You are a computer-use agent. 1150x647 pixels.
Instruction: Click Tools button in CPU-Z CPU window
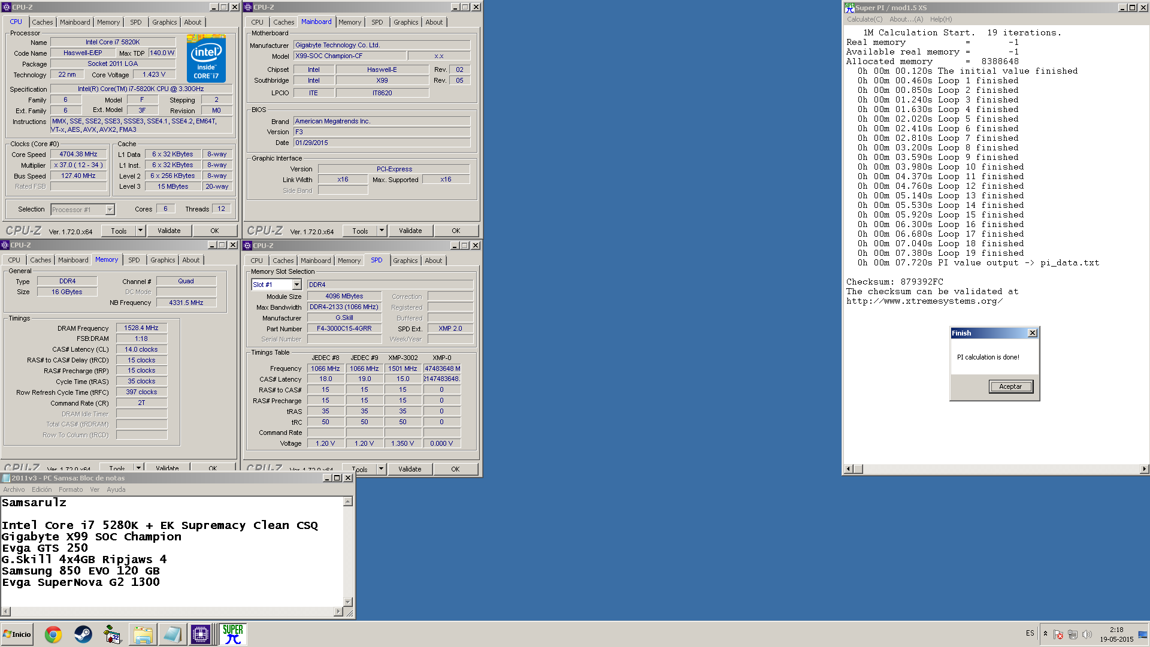tap(119, 231)
